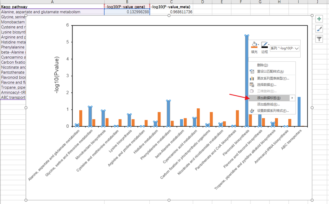
Task: Expand Add Data Labels submenu arrow
Action: click(292, 98)
